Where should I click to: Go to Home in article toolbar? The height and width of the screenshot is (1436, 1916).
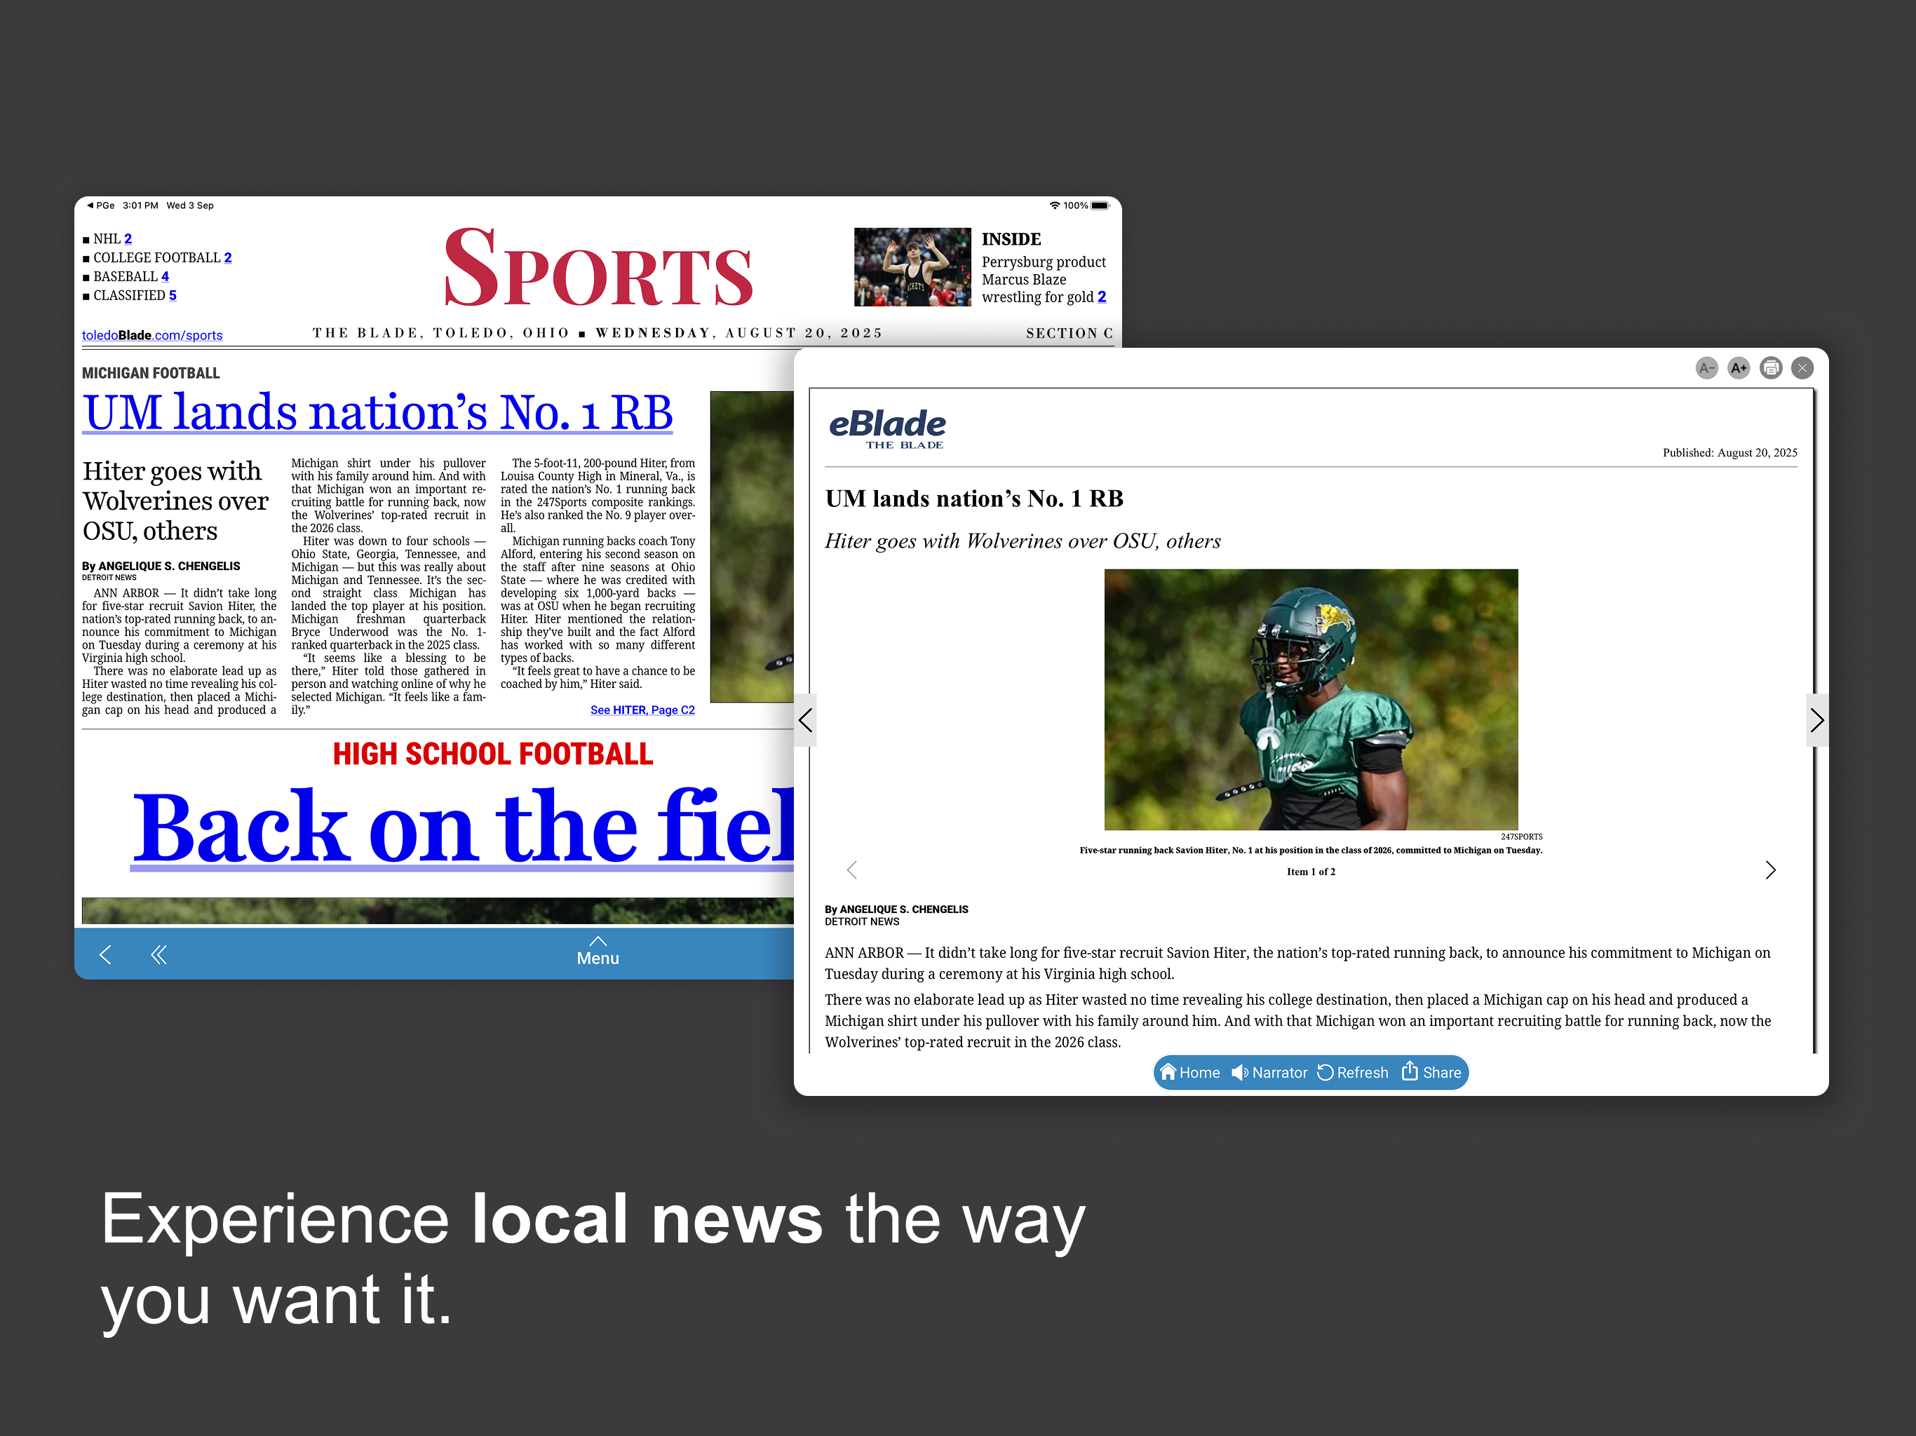point(1189,1072)
